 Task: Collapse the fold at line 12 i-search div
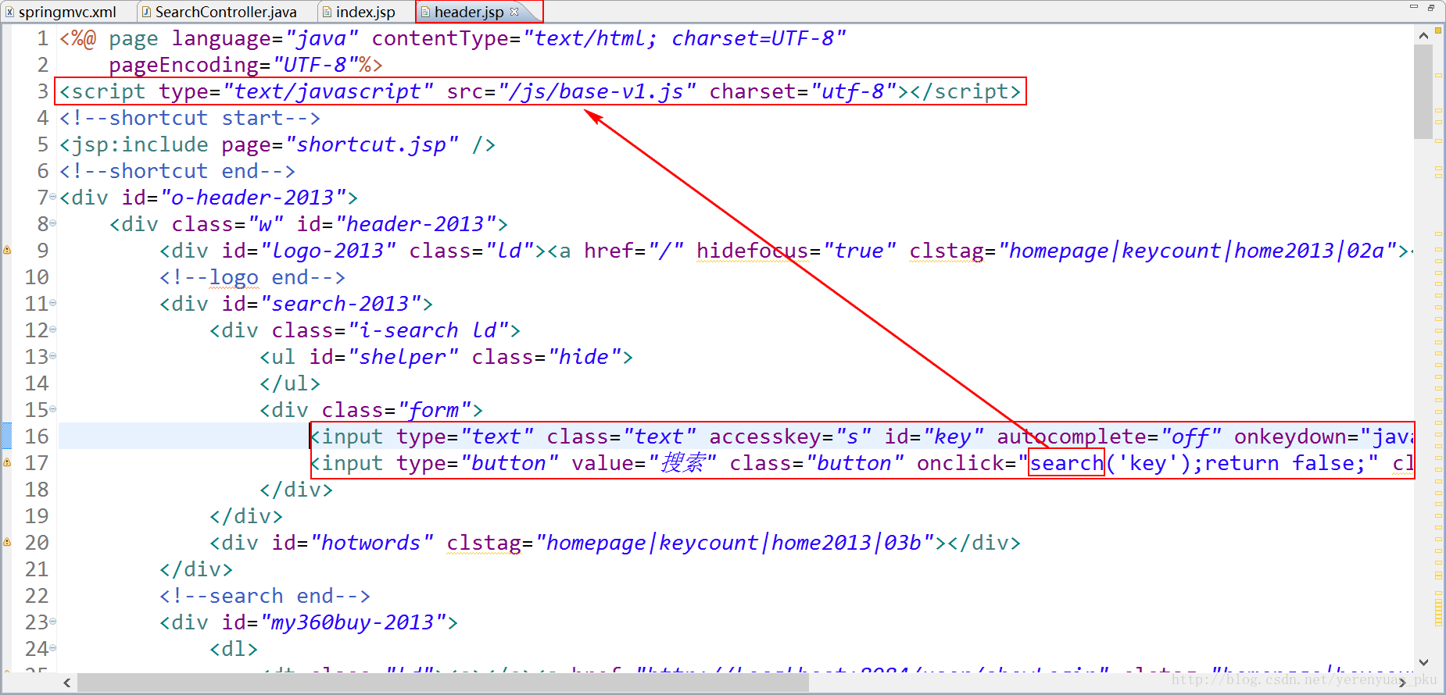[x=52, y=330]
